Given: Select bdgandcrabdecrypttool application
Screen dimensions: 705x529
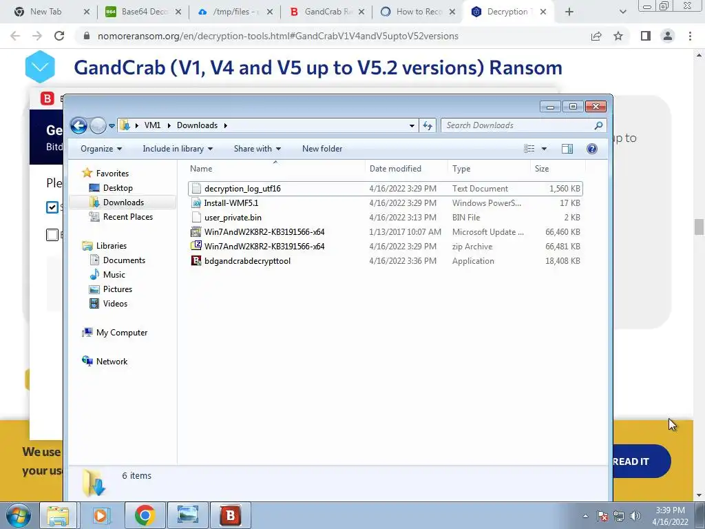Looking at the screenshot, I should [x=386, y=261].
